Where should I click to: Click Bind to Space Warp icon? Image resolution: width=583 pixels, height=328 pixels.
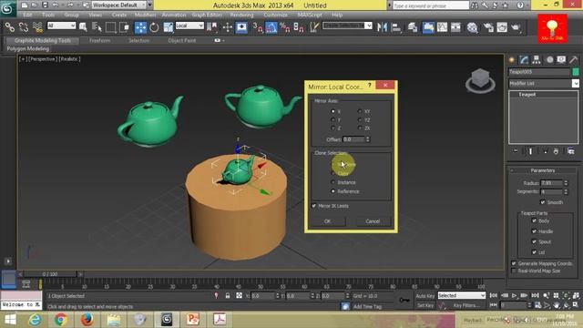click(38, 27)
